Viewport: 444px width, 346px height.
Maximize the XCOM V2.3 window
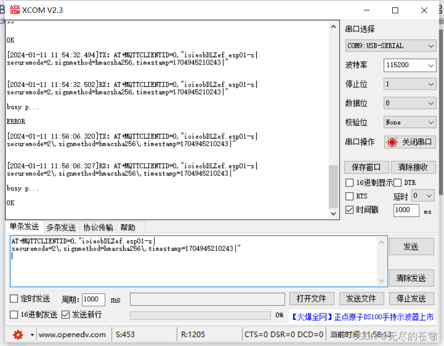coord(395,10)
